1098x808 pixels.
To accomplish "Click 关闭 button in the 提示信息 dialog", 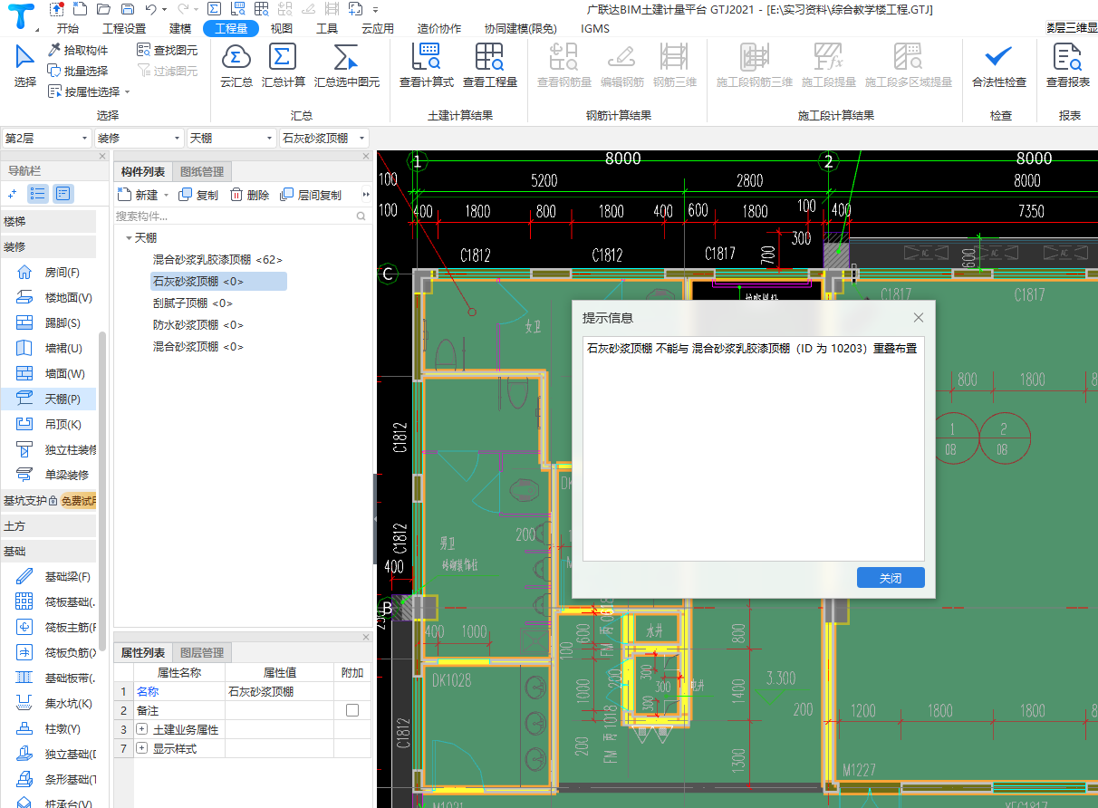I will click(x=891, y=578).
